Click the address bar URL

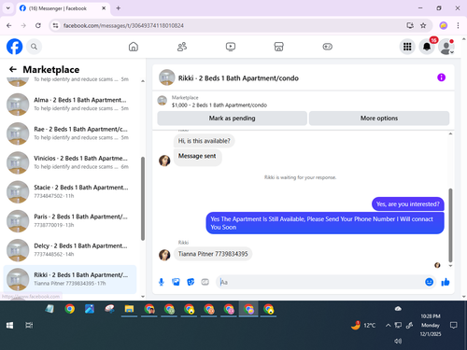coord(123,25)
